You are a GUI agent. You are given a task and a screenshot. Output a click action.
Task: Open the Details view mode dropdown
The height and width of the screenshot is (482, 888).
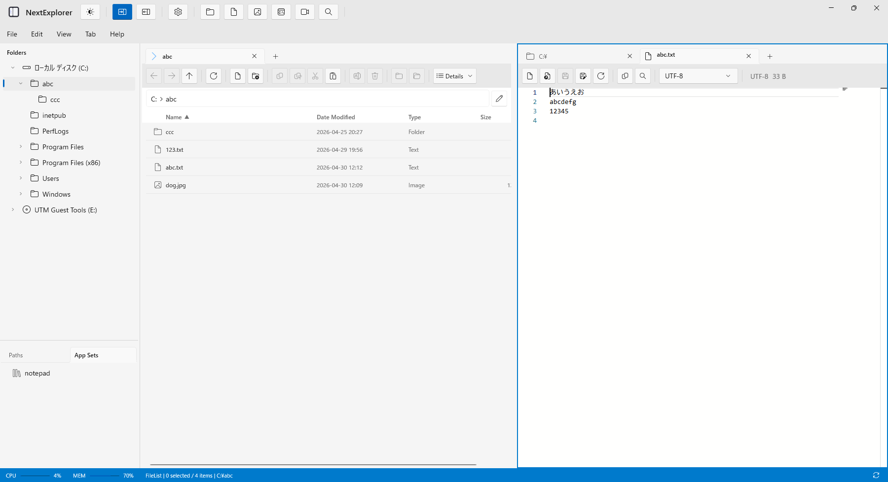(455, 76)
